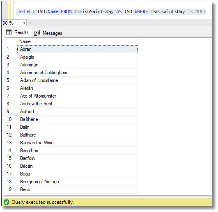Select row number 7 header

coord(11,96)
